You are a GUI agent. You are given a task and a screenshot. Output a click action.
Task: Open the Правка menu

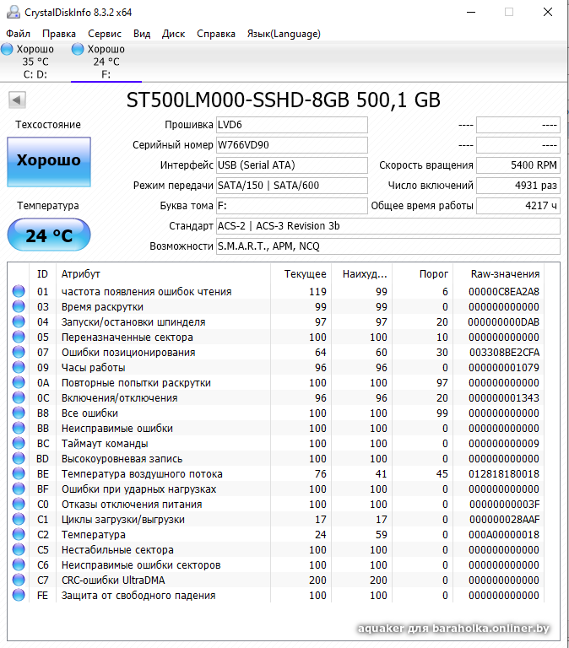pyautogui.click(x=59, y=34)
